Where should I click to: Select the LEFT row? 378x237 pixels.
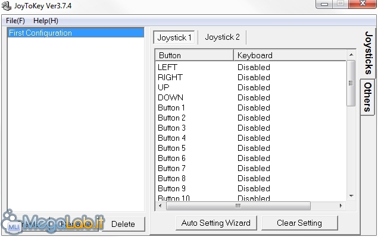tap(251, 67)
